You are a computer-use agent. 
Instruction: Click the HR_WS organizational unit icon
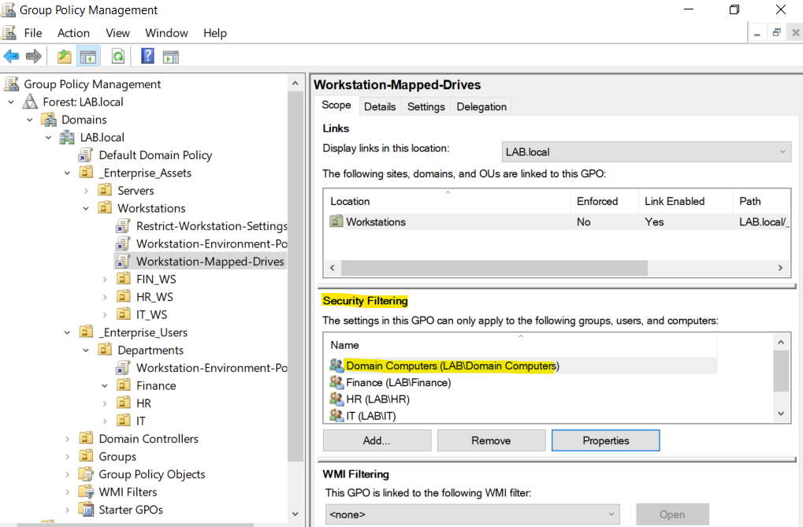(124, 296)
